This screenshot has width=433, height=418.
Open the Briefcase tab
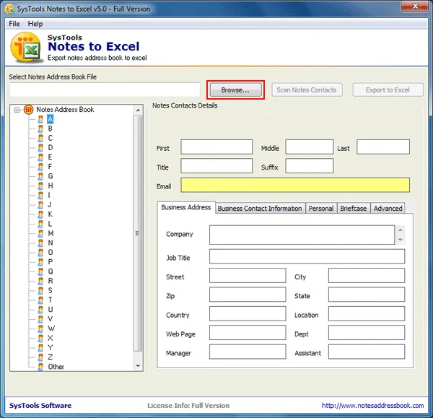(353, 209)
